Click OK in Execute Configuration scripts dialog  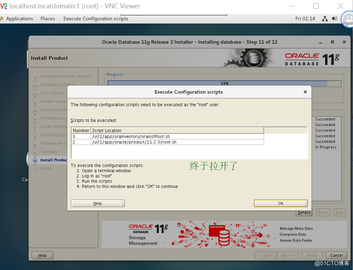coord(281,203)
